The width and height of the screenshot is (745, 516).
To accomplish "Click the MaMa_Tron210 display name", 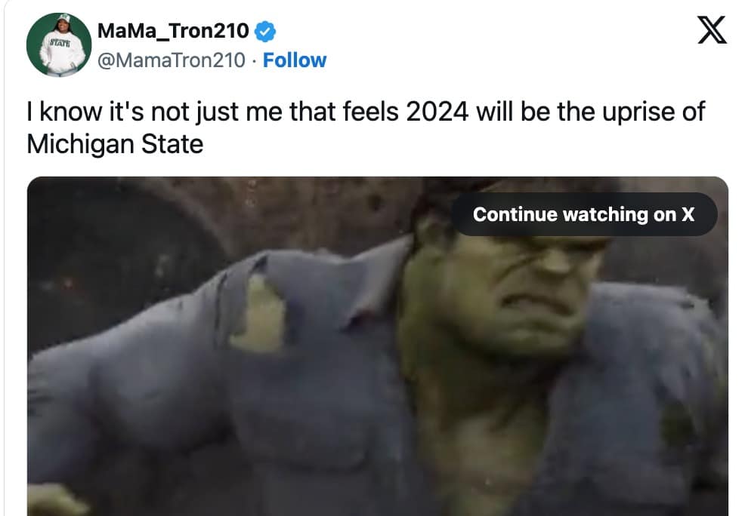I will 173,31.
